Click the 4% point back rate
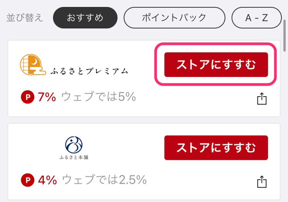288x202 pixels. [x=47, y=180]
